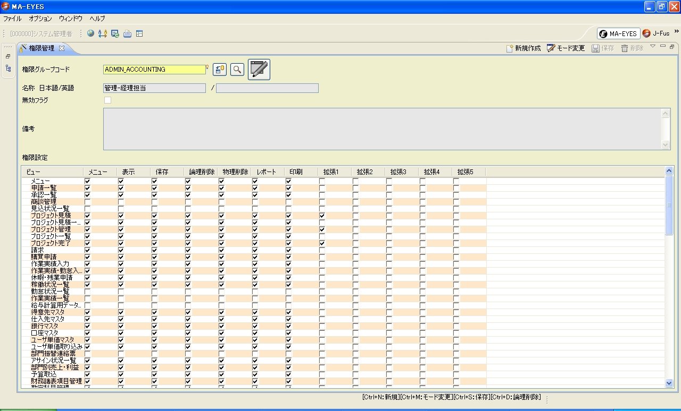Toggle 拡張1 checkbox for プロジェクト完了 row
681x411 pixels.
(322, 243)
